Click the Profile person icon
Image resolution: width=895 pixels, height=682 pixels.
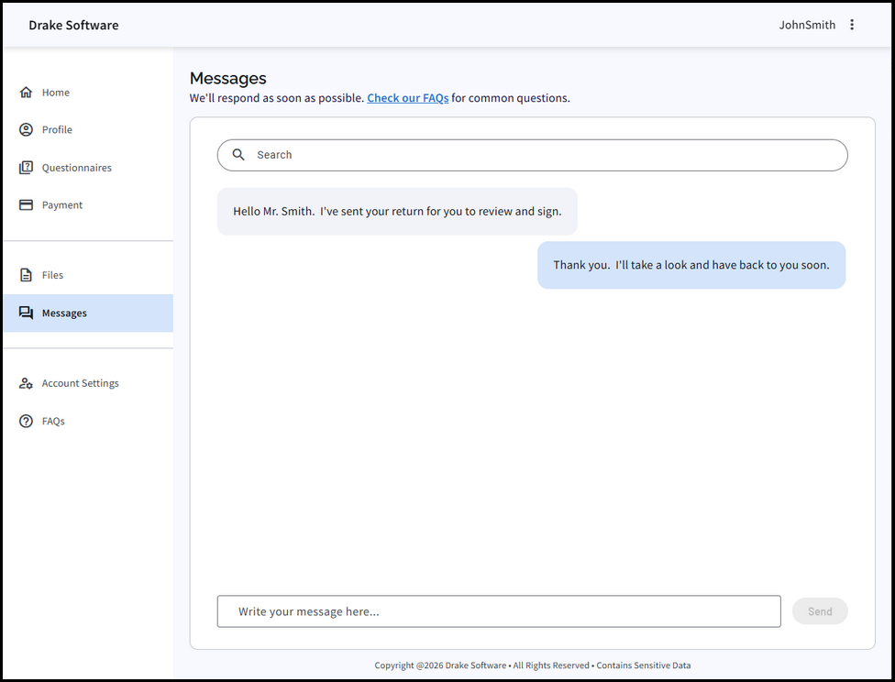pyautogui.click(x=26, y=130)
